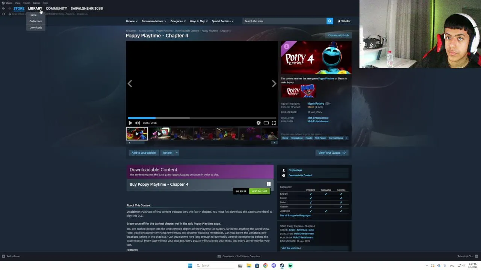Seek the video progress bar
The width and height of the screenshot is (481, 270).
202,118
